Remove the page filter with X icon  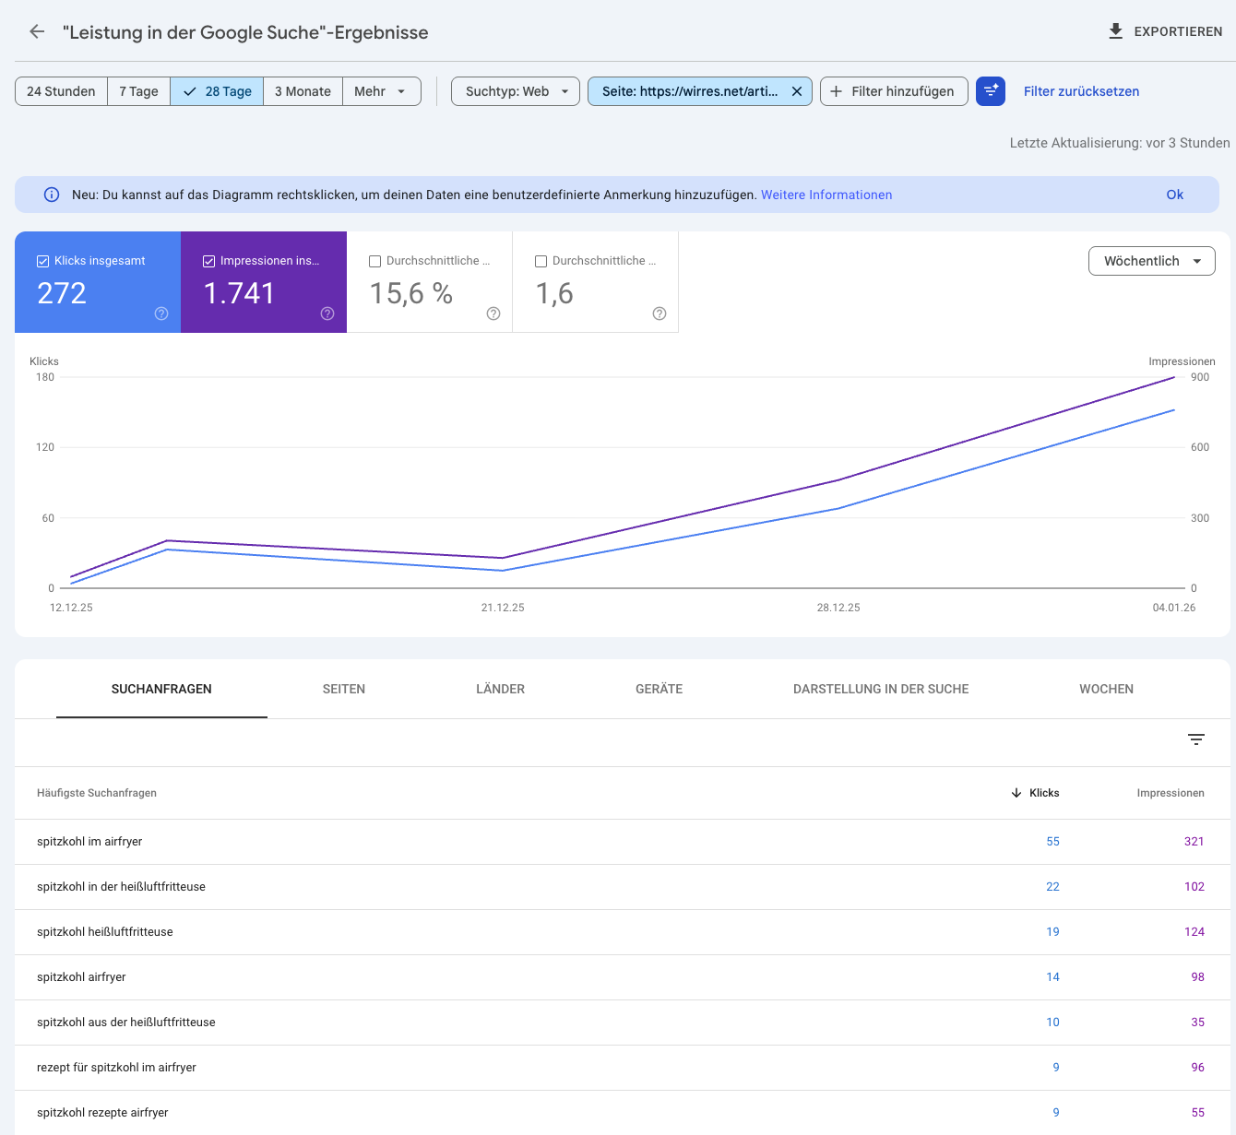[x=797, y=91]
